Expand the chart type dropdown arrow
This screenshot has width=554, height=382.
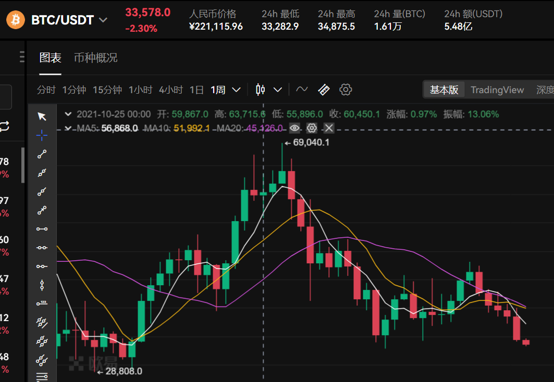point(278,90)
